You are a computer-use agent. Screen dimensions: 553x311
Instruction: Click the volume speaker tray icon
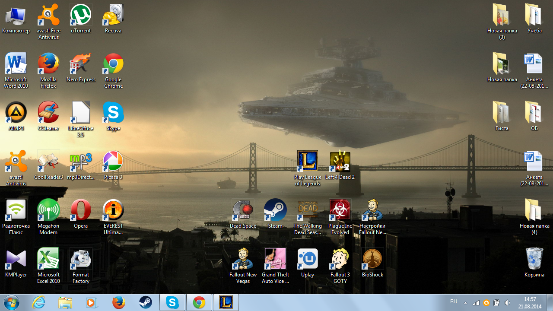point(507,303)
